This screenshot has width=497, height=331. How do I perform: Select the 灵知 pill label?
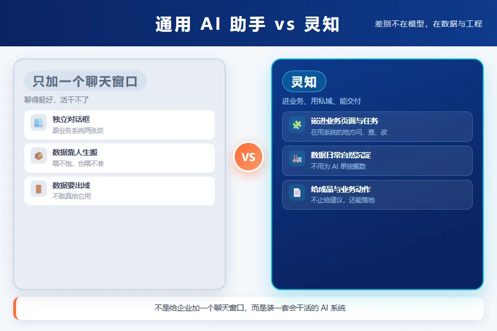click(x=304, y=82)
